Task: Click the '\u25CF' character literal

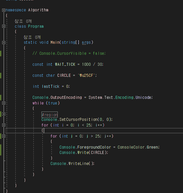Action: (86, 75)
